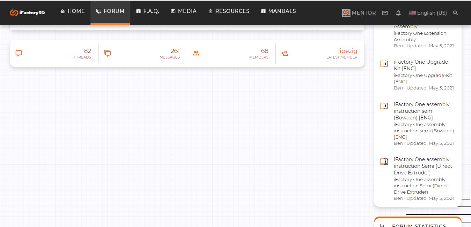Screen dimensions: 471x227
Task: Open the MANUALS section
Action: click(x=278, y=11)
